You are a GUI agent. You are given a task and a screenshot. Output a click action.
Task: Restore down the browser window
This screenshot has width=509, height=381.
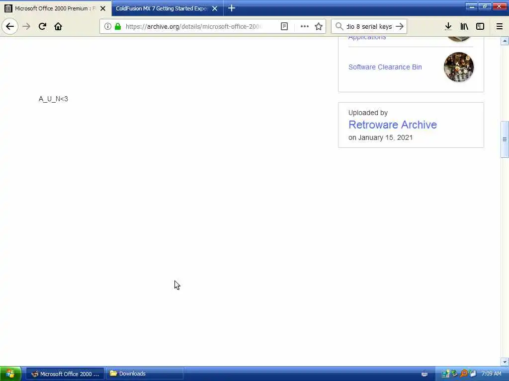[485, 6]
